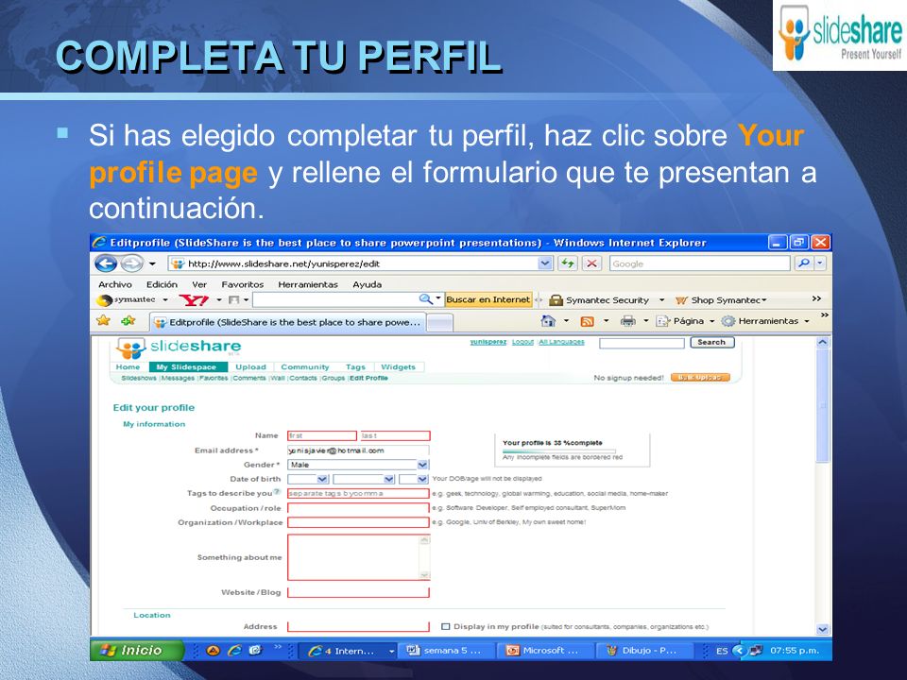Image resolution: width=907 pixels, height=680 pixels.
Task: Click the profile completion progress bar
Action: tap(558, 450)
